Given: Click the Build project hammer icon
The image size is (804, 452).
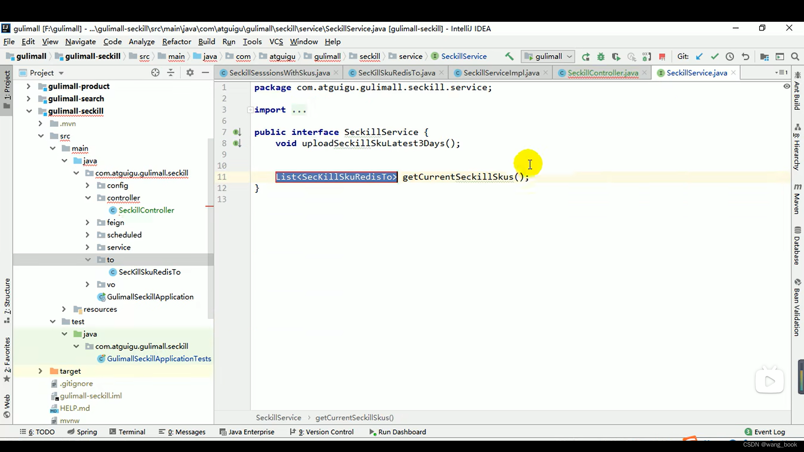Looking at the screenshot, I should click(509, 56).
